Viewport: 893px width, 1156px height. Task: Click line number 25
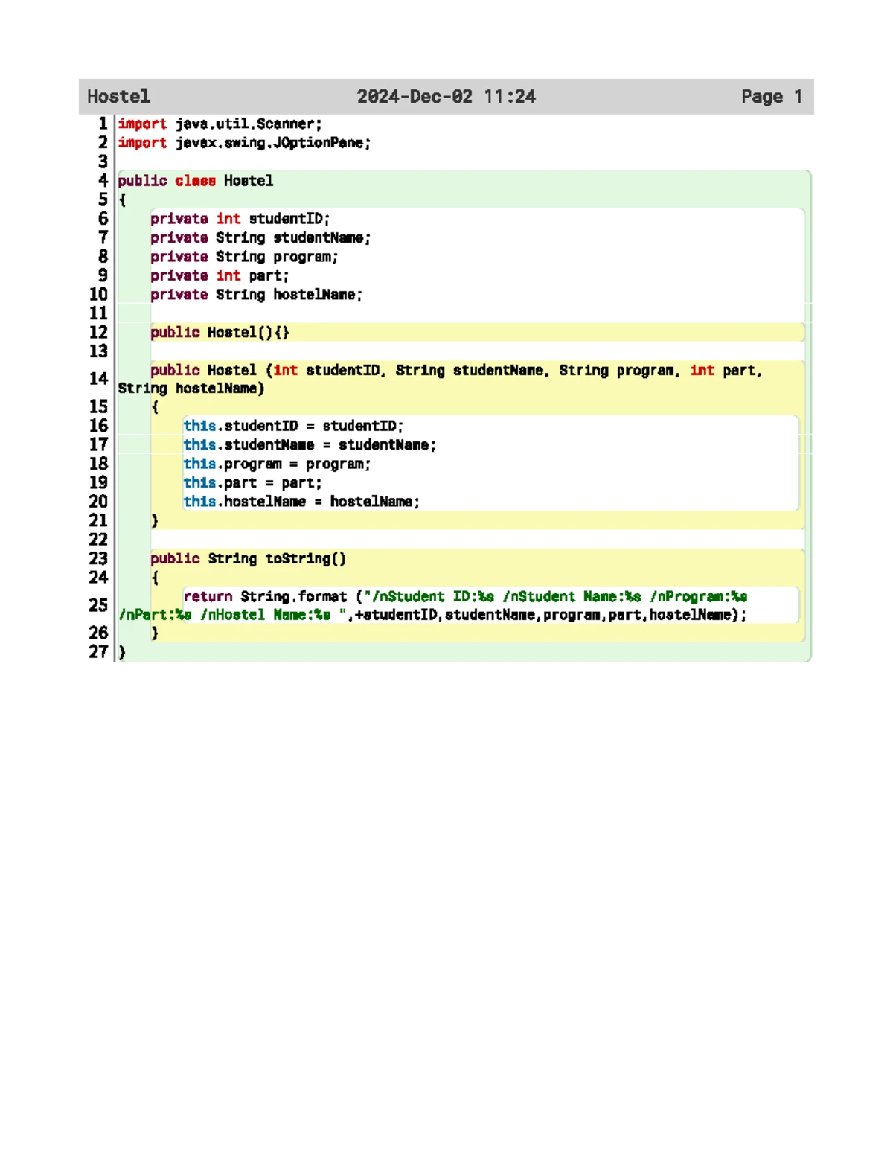coord(99,605)
